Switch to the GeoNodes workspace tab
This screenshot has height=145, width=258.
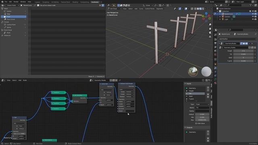click(x=95, y=2)
